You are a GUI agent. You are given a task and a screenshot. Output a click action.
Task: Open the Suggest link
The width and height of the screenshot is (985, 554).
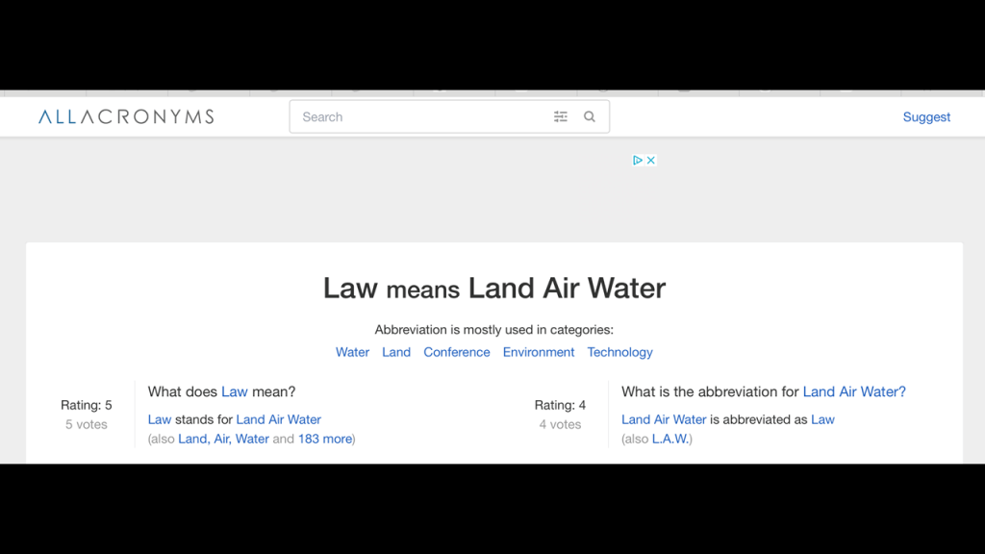click(926, 117)
